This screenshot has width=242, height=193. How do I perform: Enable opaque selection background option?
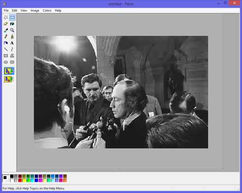pos(9,71)
